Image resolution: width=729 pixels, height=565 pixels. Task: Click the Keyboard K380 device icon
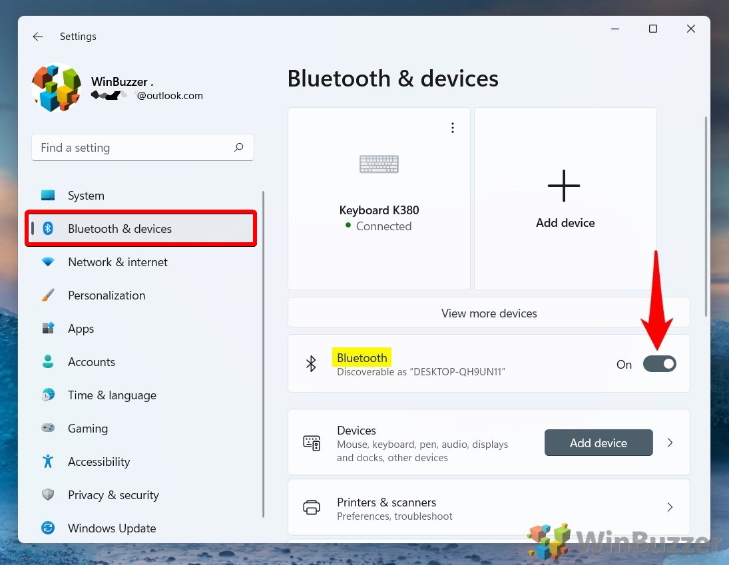tap(379, 164)
